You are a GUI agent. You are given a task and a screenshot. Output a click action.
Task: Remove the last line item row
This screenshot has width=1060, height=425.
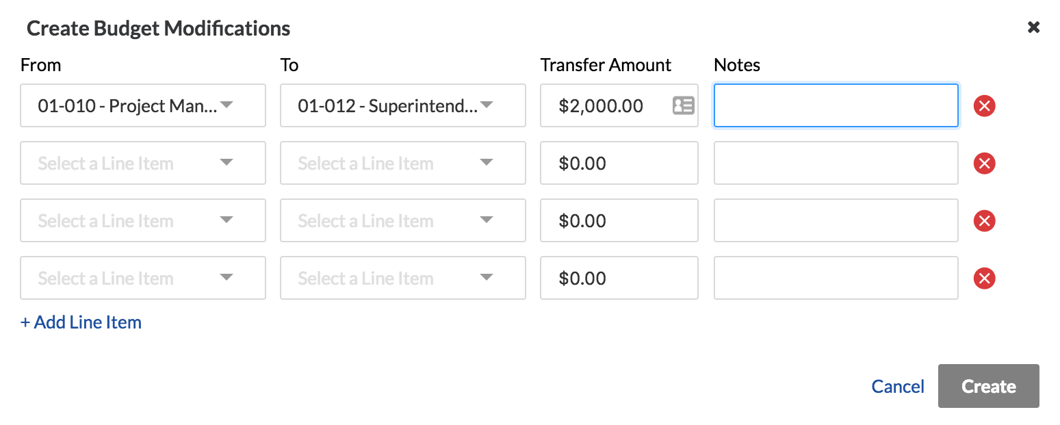coord(984,278)
